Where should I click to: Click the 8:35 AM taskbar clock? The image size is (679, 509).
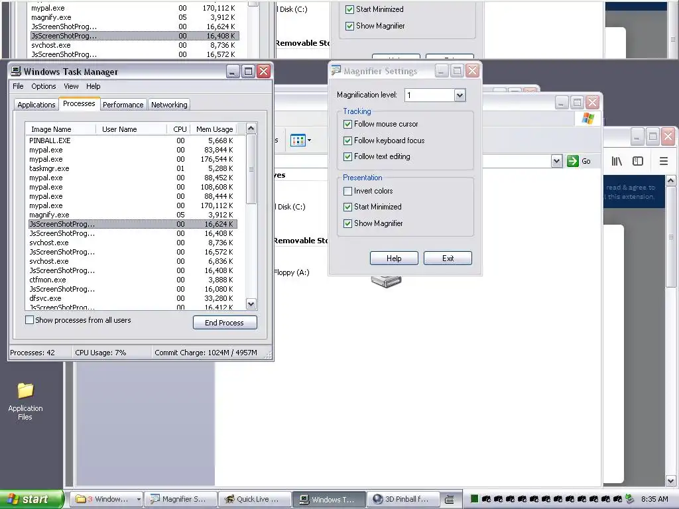654,499
